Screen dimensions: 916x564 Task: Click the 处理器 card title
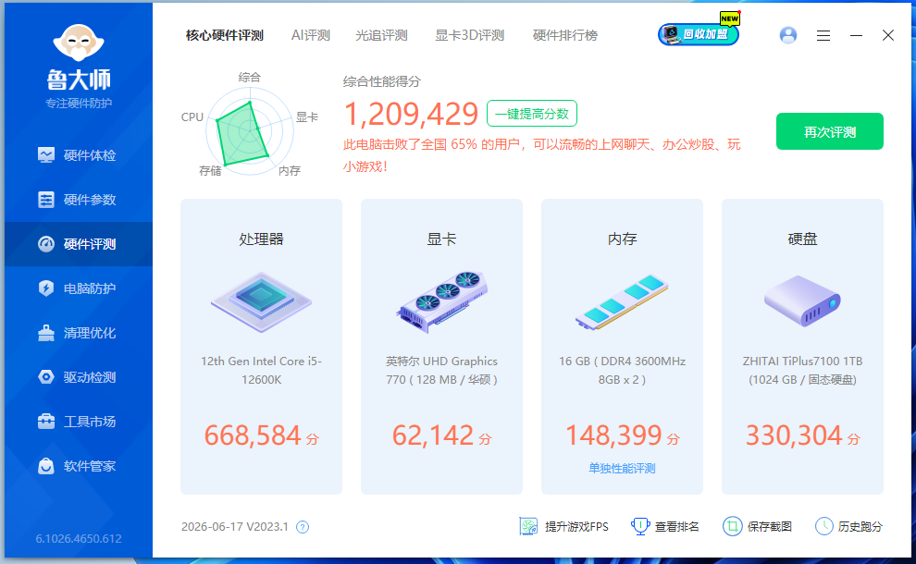261,239
